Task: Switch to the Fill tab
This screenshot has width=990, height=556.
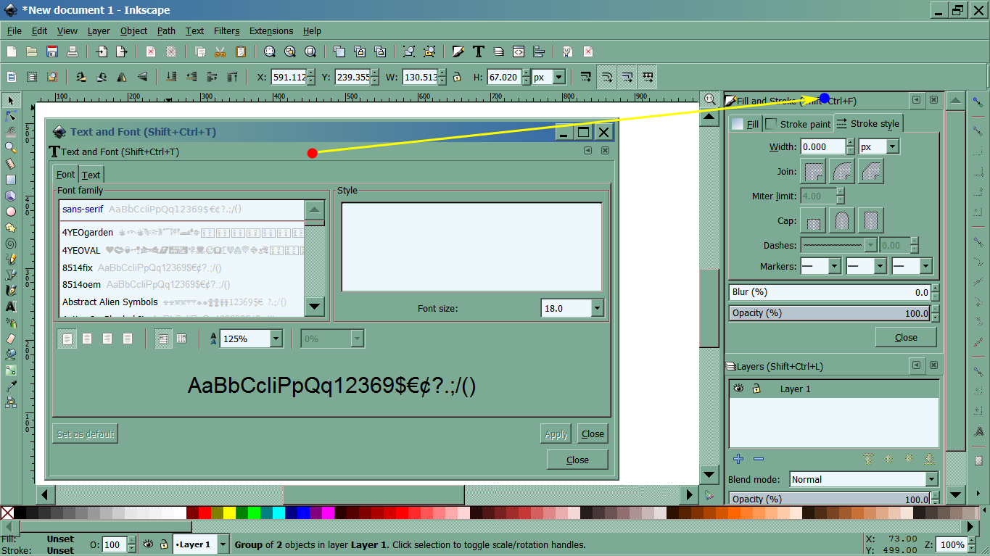Action: pyautogui.click(x=745, y=124)
